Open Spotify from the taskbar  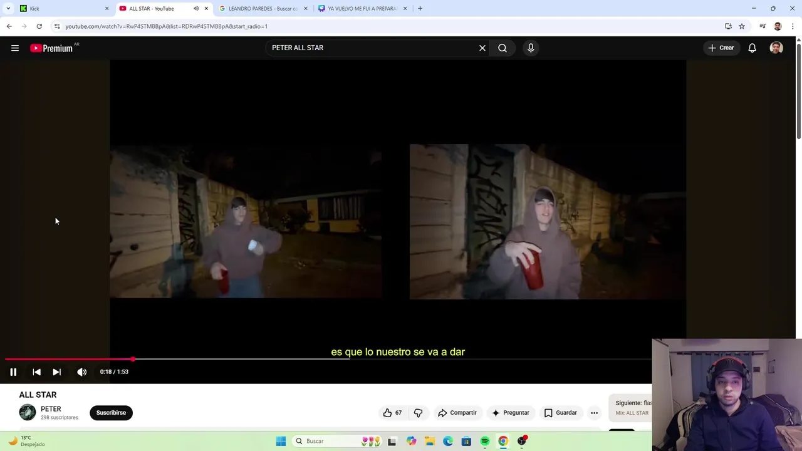(x=485, y=441)
